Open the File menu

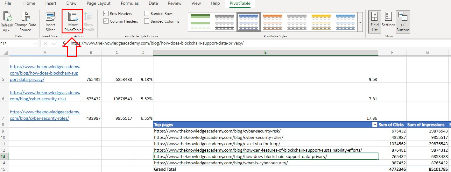click(8, 3)
